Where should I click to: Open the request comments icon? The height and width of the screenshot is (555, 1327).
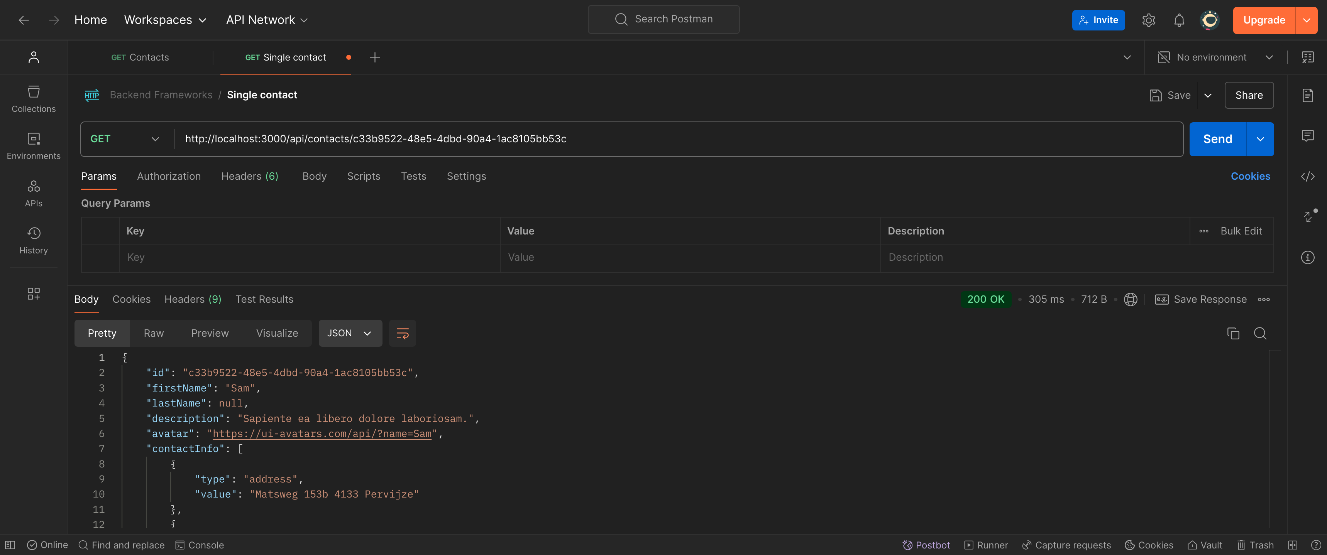coord(1307,136)
